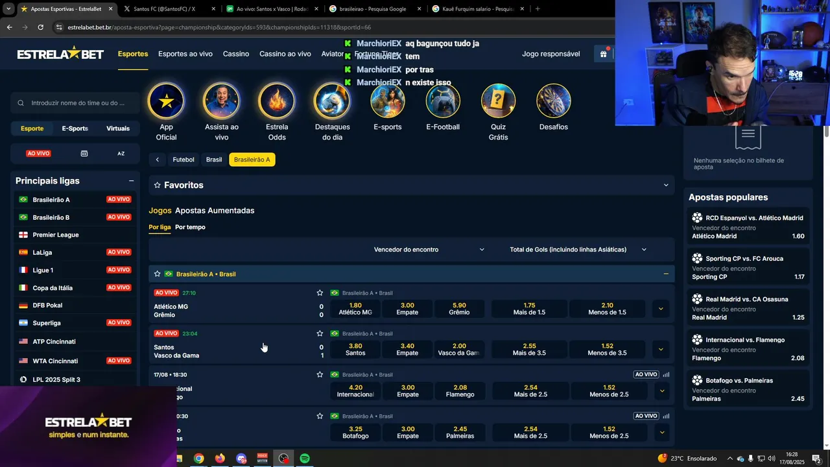Open Cassino menu item

coord(236,54)
